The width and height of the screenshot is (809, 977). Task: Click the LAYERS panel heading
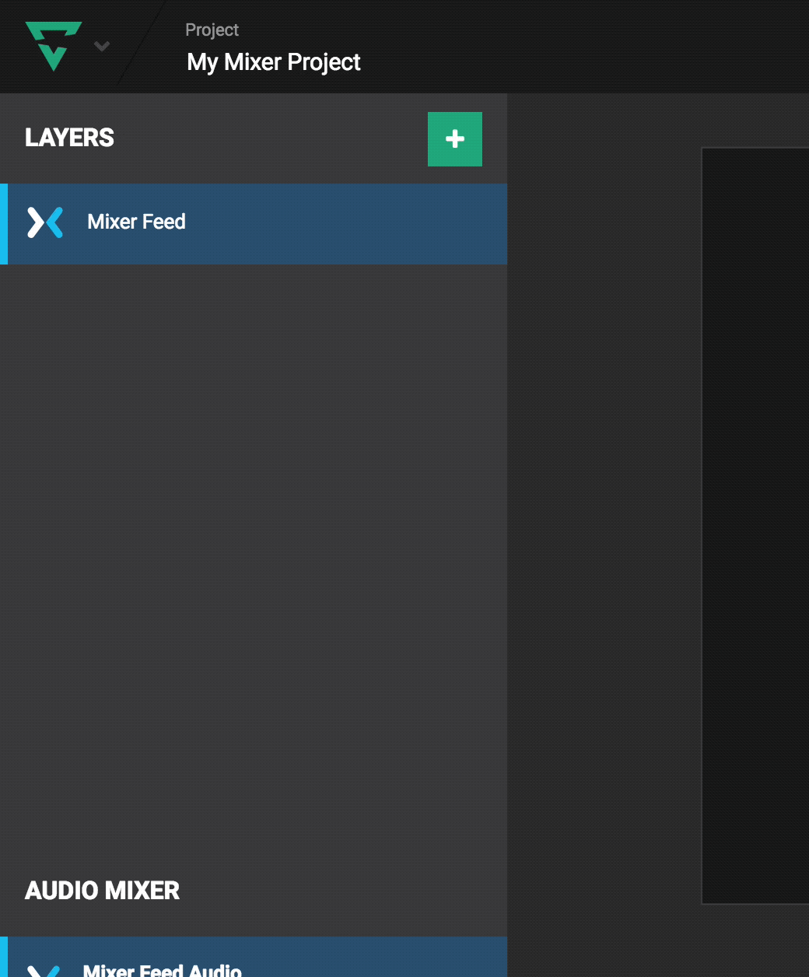coord(69,138)
